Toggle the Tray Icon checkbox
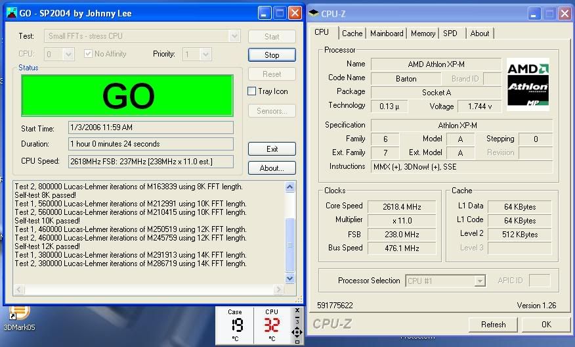Image resolution: width=575 pixels, height=347 pixels. [252, 91]
